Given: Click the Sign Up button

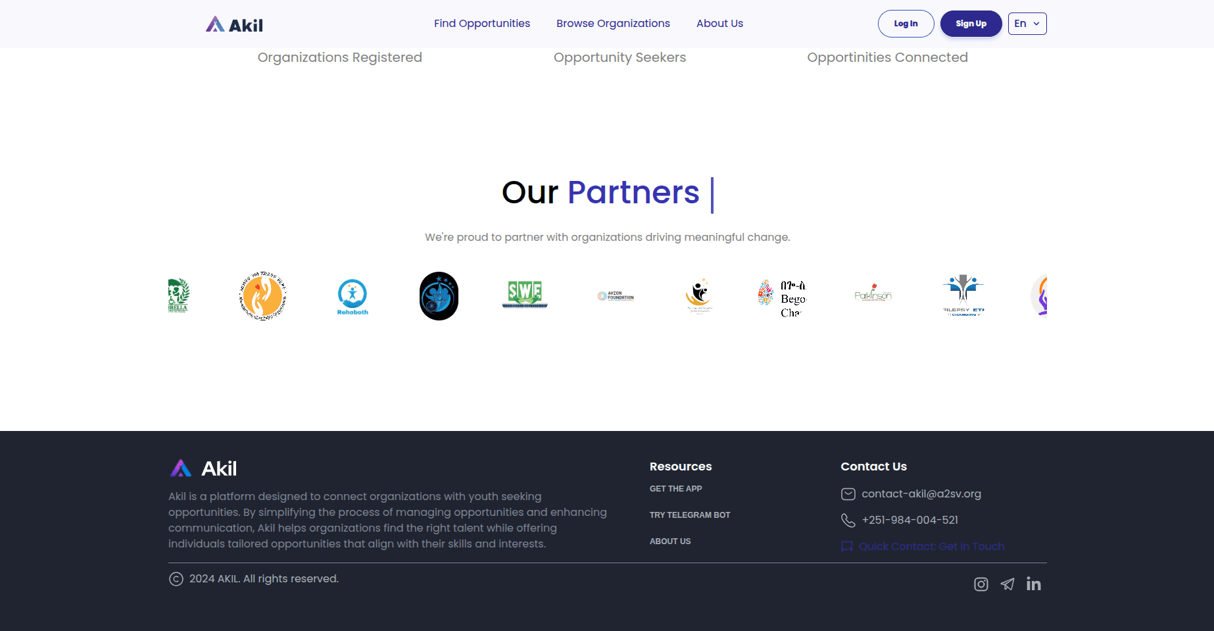Looking at the screenshot, I should tap(971, 24).
